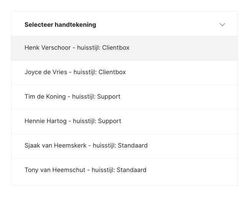Choose Joyce's Clientbox huisstijl entry
This screenshot has height=198, width=249.
click(75, 72)
